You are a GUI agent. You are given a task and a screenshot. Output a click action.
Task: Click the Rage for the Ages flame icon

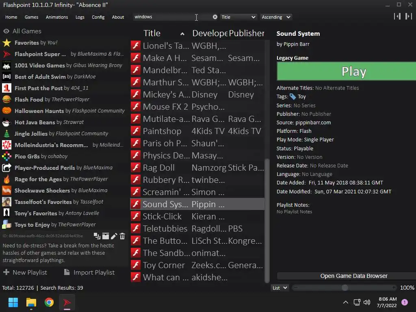click(x=6, y=179)
